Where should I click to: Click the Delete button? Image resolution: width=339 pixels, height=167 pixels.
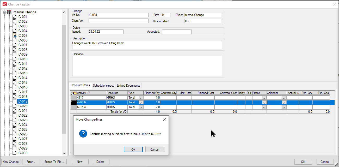coord(100,162)
